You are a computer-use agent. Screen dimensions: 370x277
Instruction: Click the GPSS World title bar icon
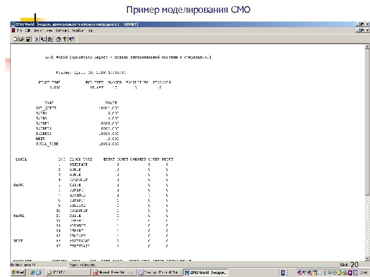[x=13, y=24]
